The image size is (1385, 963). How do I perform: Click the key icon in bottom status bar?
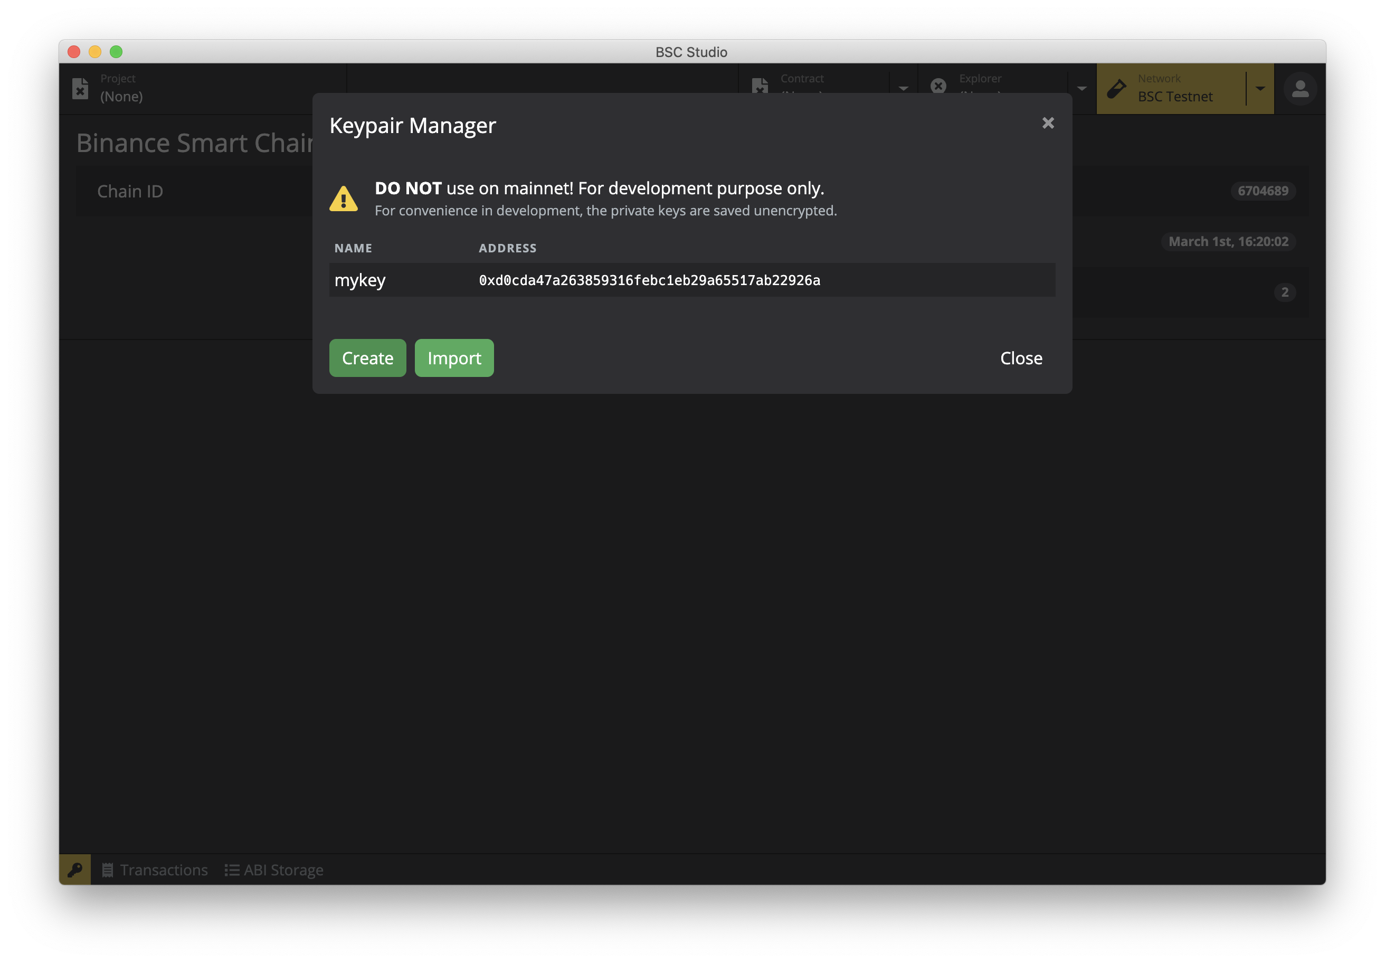coord(75,870)
